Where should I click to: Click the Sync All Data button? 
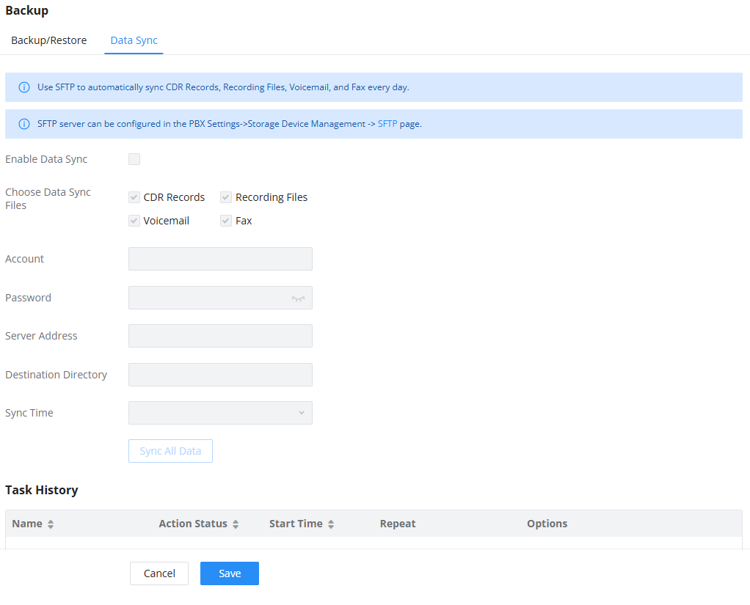(x=170, y=451)
